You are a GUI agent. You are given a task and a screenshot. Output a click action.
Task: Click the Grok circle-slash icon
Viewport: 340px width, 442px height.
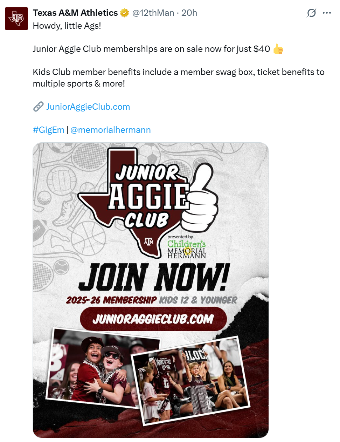(x=311, y=13)
